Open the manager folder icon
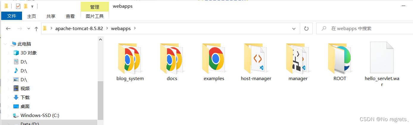 (x=298, y=58)
